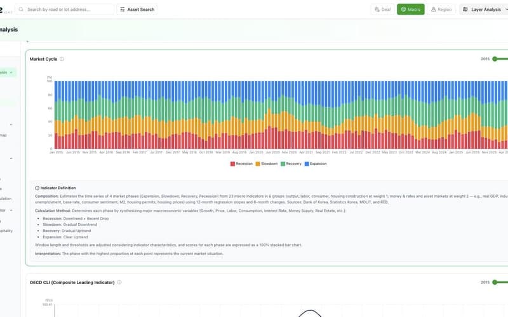Switch to the Region tab

441,10
